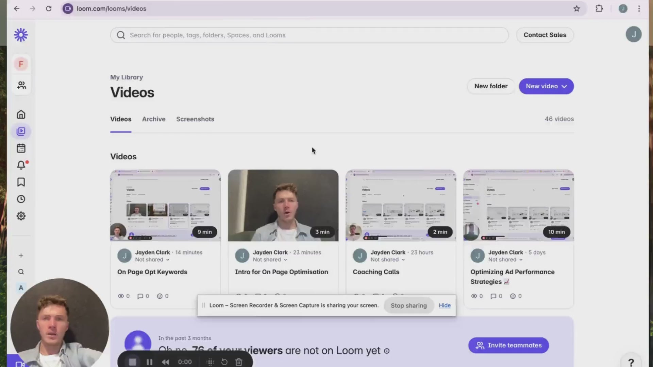
Task: Click the Hide link in the sharing bar
Action: point(445,305)
